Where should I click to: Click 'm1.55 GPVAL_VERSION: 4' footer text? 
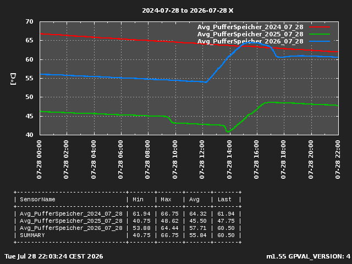coord(308,257)
